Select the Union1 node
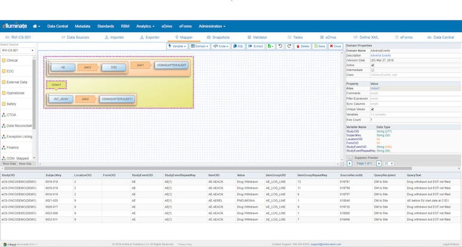Viewport: 462px width, 247px height. (56, 85)
